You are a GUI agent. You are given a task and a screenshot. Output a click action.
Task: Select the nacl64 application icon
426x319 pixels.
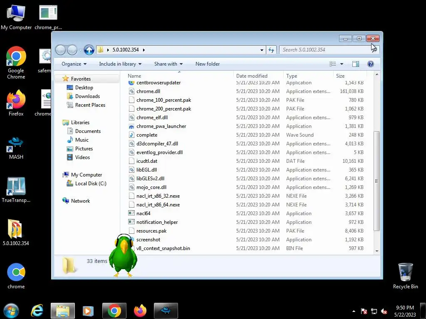[131, 213]
